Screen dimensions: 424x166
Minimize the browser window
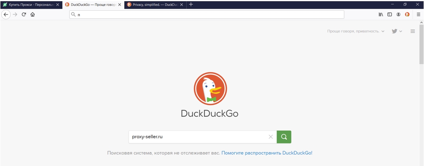pyautogui.click(x=393, y=4)
